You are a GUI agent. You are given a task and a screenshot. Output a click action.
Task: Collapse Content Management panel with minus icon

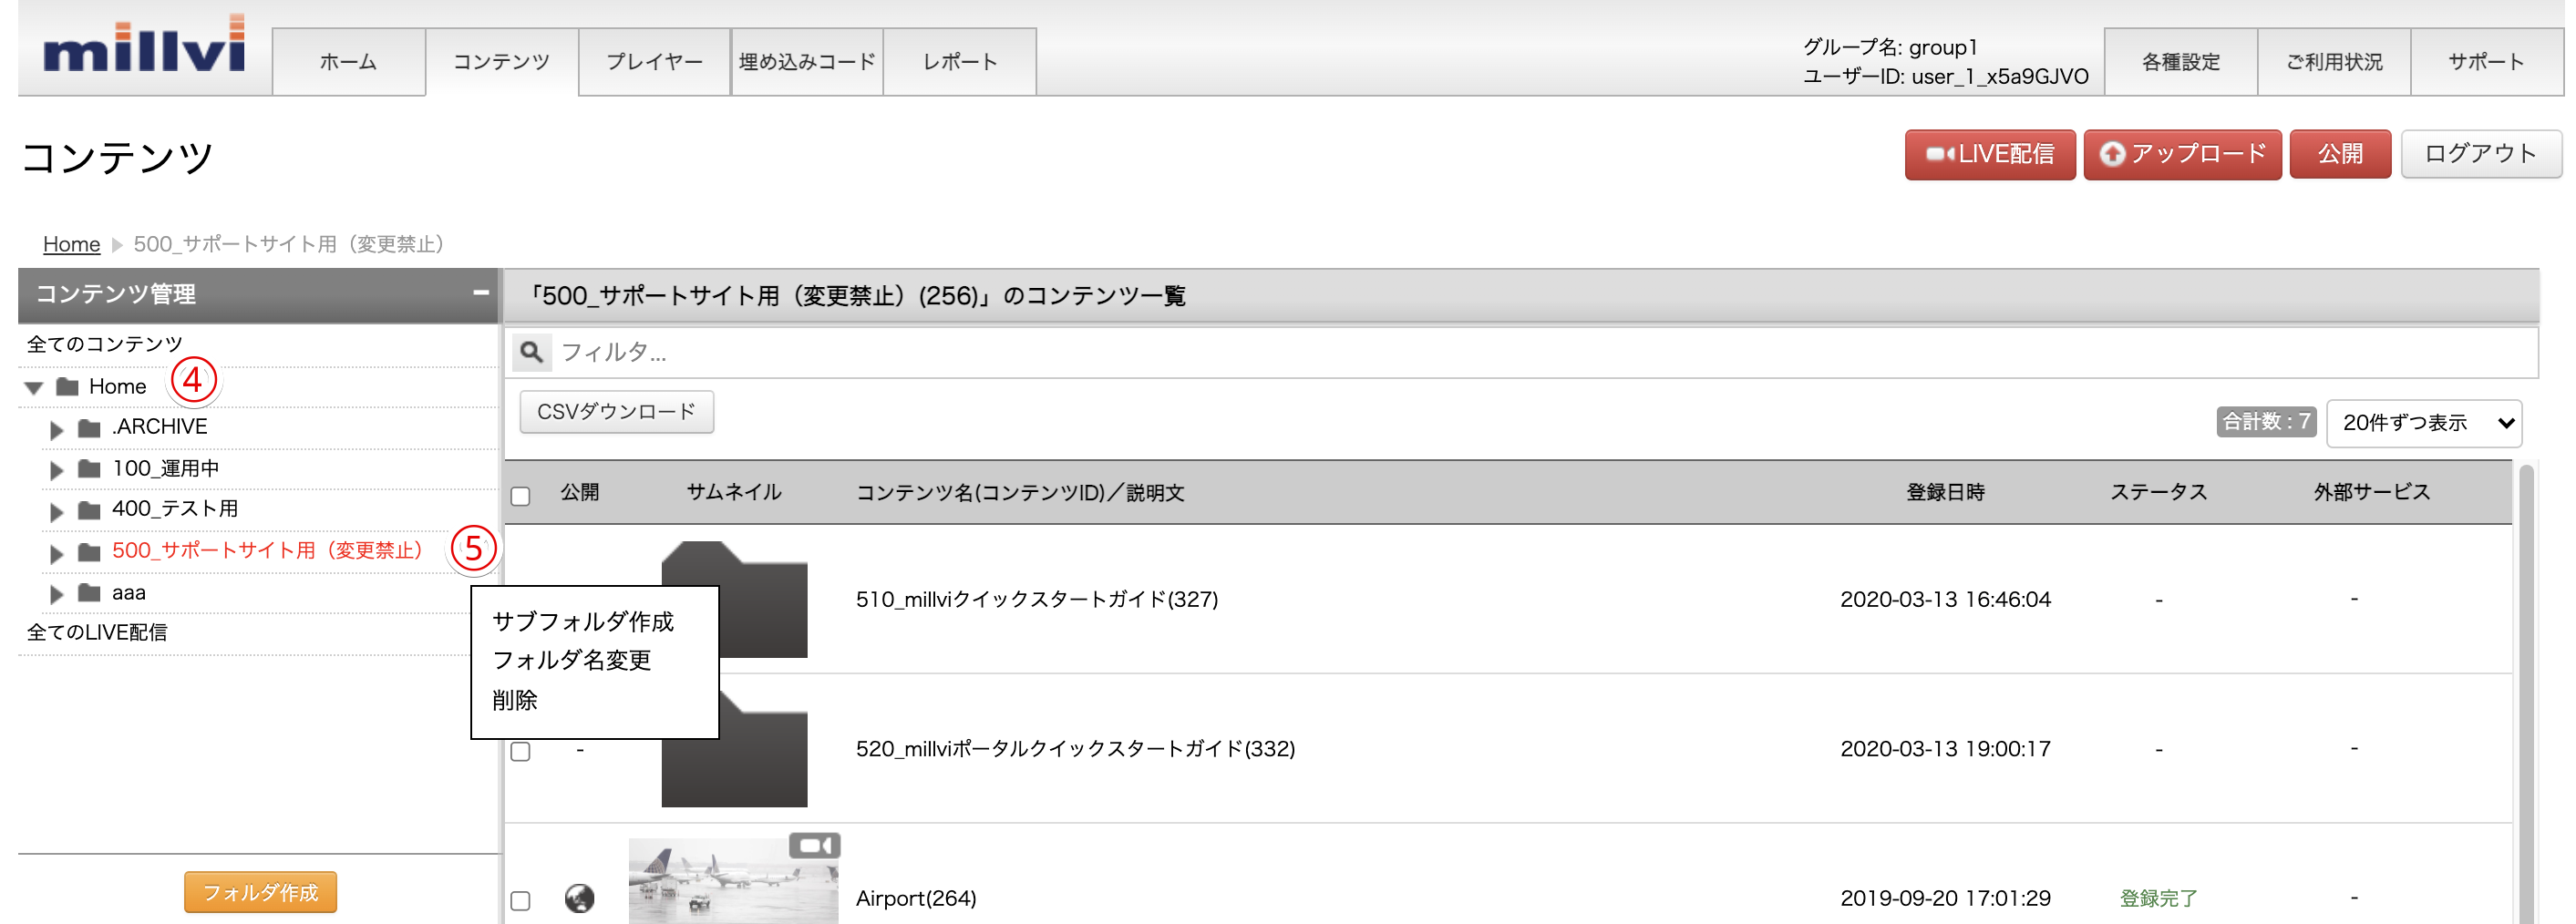481,293
